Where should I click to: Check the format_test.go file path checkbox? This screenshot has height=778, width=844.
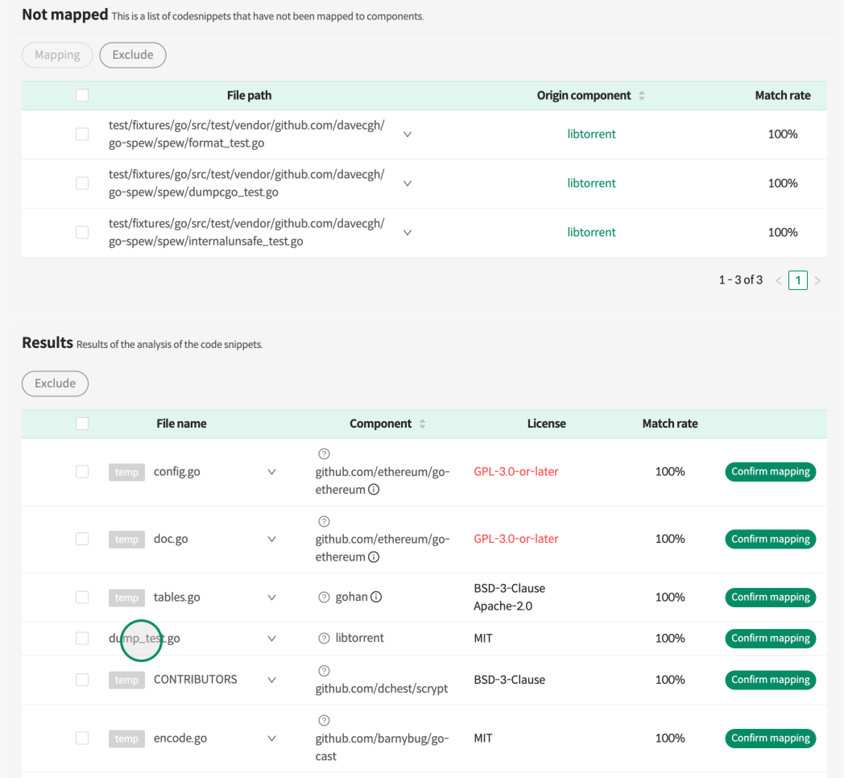(82, 134)
